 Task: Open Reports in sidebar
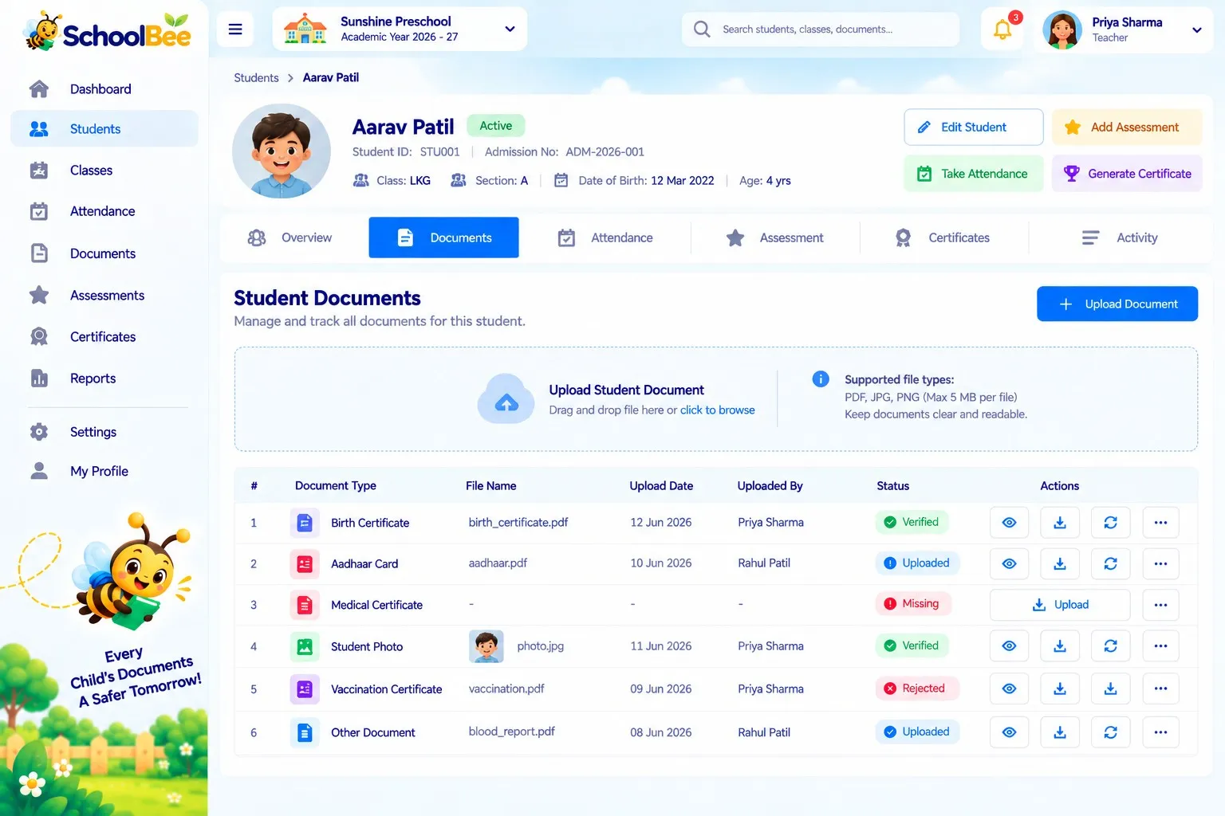tap(104, 379)
